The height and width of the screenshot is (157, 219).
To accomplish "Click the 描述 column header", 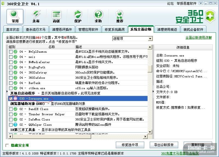I will [111, 47].
